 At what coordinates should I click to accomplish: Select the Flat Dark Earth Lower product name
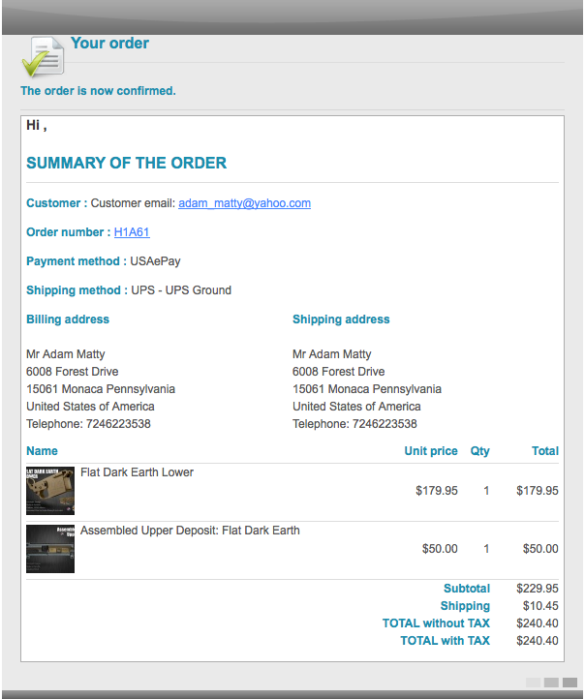(x=137, y=472)
